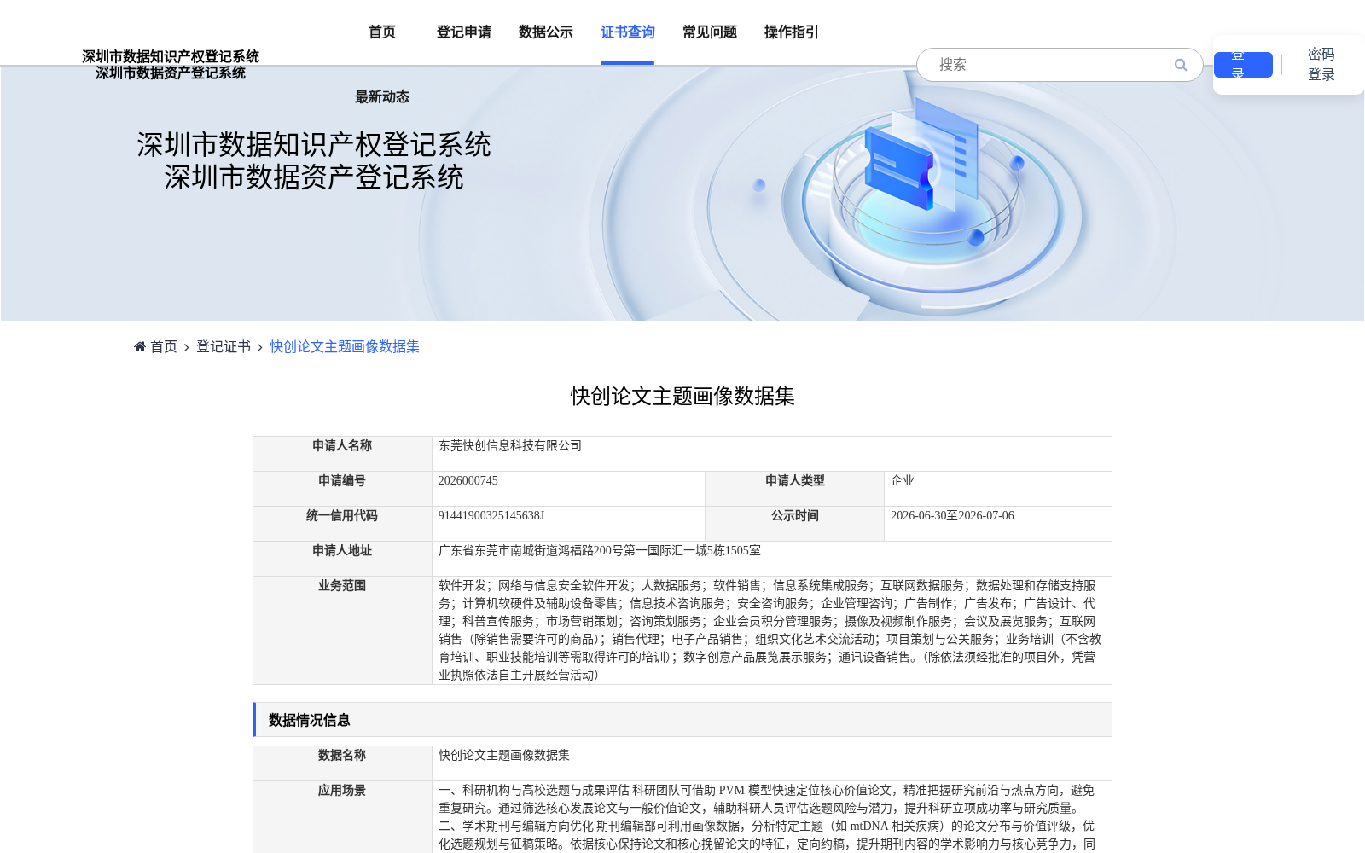The height and width of the screenshot is (853, 1365).
Task: Click the 数据名称 label cell
Action: point(342,763)
